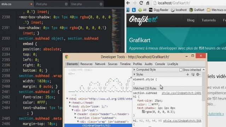Screen dimensions: 226x127
Task: Open the localhost bookmark
Action: pos(179,10)
